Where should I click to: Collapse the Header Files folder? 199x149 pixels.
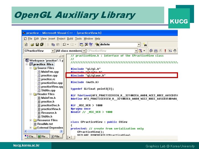(31, 94)
